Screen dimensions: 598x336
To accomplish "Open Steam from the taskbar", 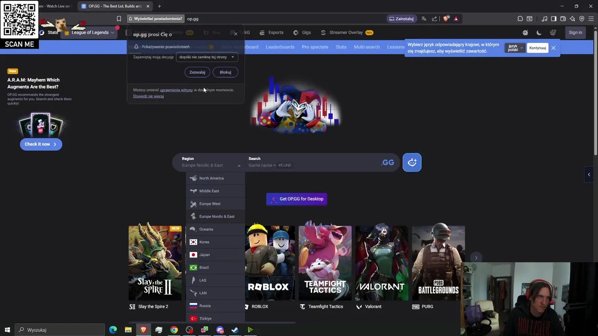I will 235,330.
